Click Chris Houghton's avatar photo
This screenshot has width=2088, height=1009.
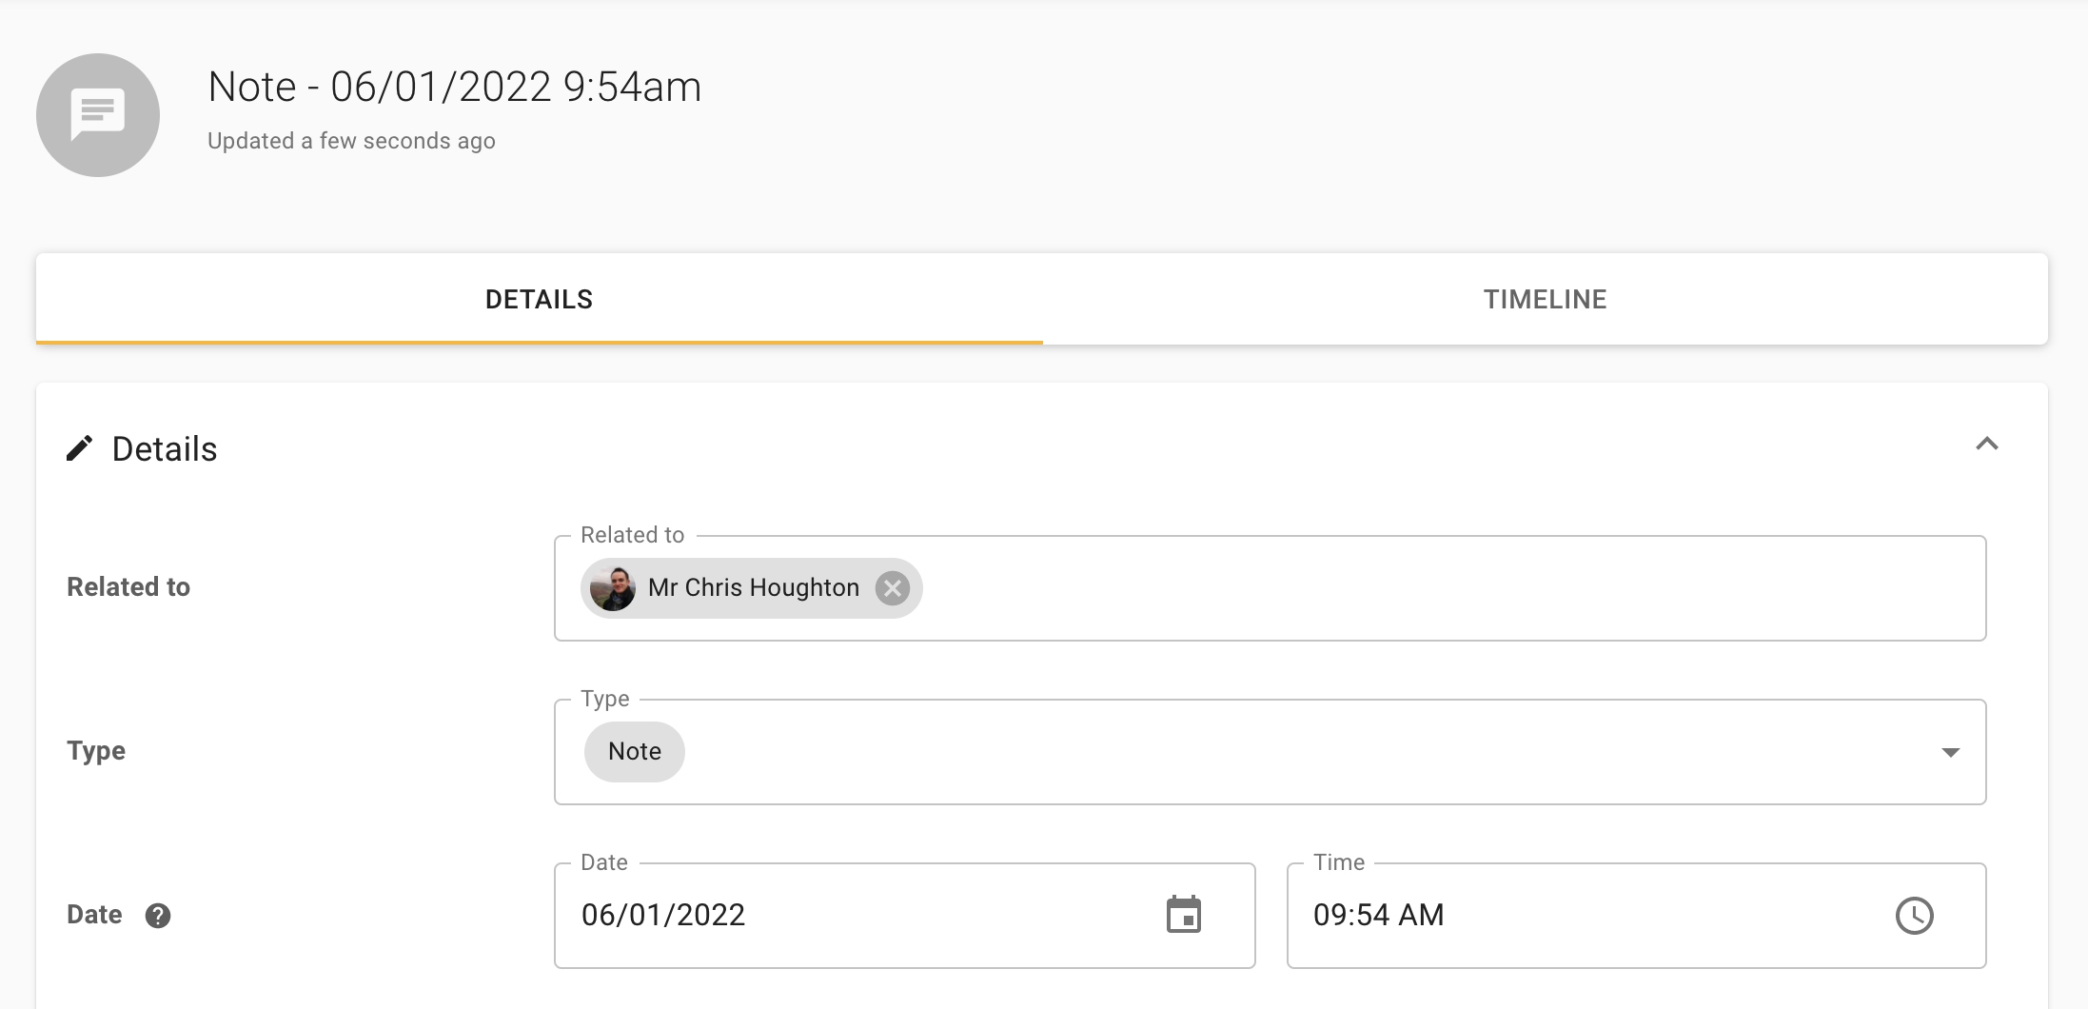[612, 588]
